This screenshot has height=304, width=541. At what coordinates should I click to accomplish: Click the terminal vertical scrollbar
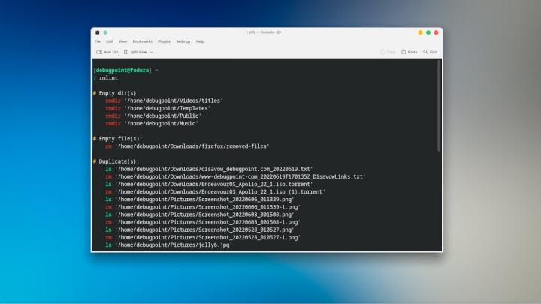[x=439, y=105]
